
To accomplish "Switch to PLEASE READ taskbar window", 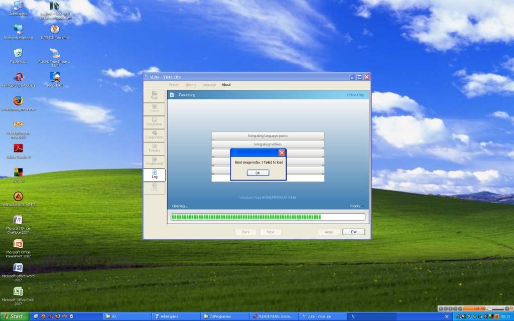I will click(274, 316).
